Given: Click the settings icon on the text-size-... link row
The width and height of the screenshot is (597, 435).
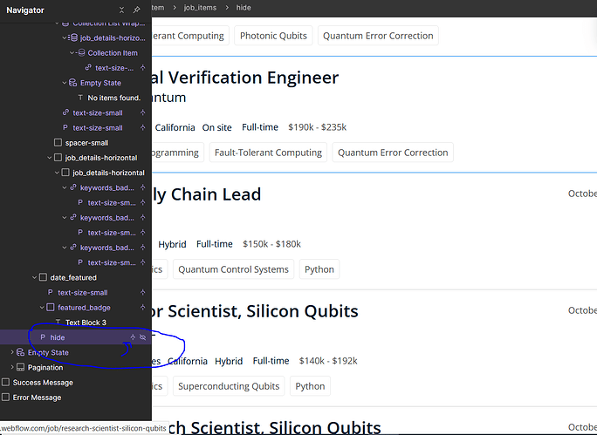Looking at the screenshot, I should pyautogui.click(x=143, y=68).
